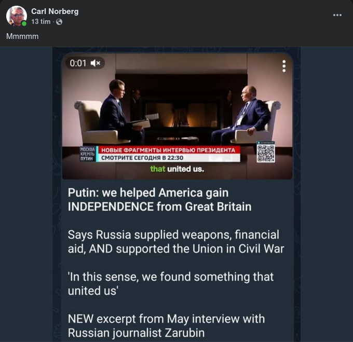Viewport: 353px width, 342px height.
Task: Click the "that united us." subtitle
Action: click(177, 169)
